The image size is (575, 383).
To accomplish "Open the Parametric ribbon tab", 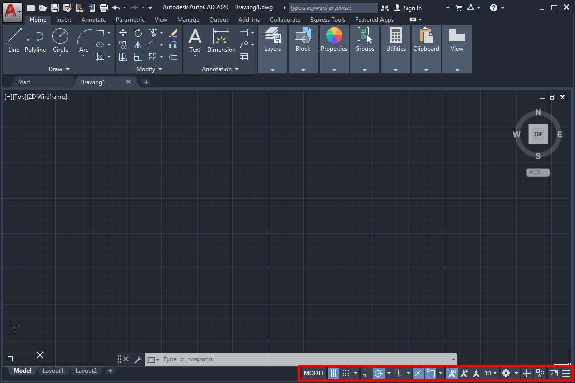I will pos(130,19).
